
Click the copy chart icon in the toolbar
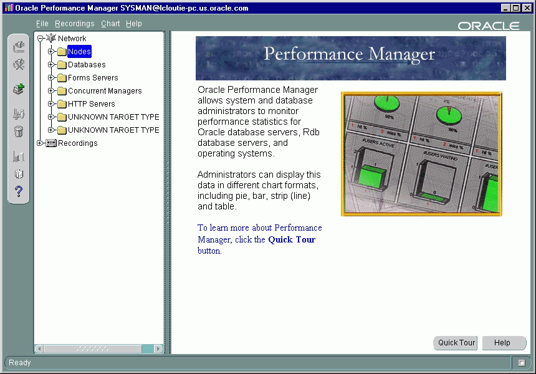pyautogui.click(x=18, y=174)
